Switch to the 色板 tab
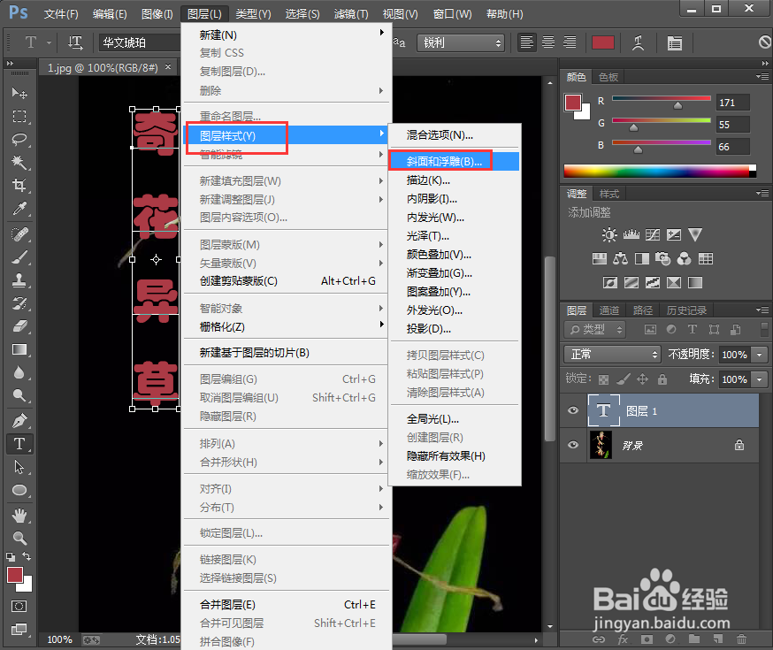This screenshot has height=650, width=773. click(x=608, y=77)
